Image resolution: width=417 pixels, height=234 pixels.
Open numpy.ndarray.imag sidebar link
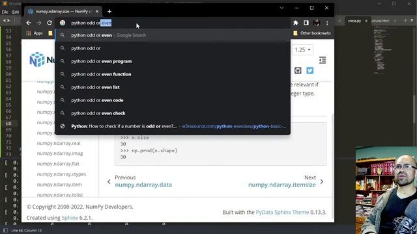[60, 153]
